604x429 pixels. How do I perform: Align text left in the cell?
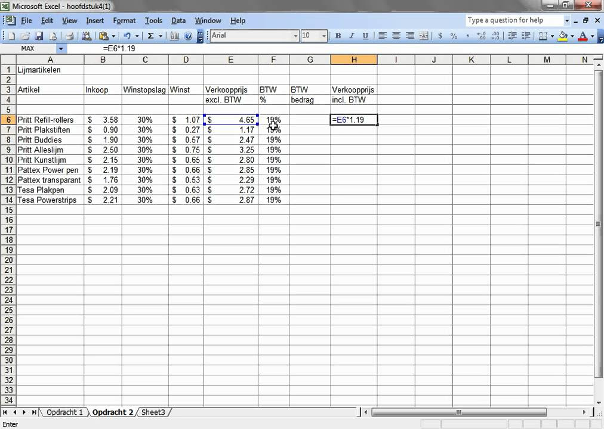click(x=382, y=36)
